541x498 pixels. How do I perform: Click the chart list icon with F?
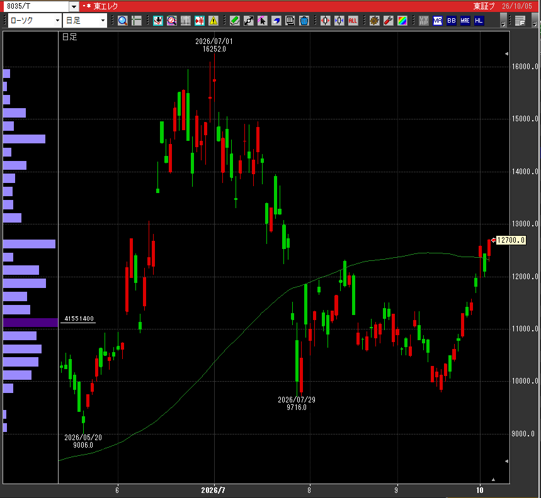(520, 21)
